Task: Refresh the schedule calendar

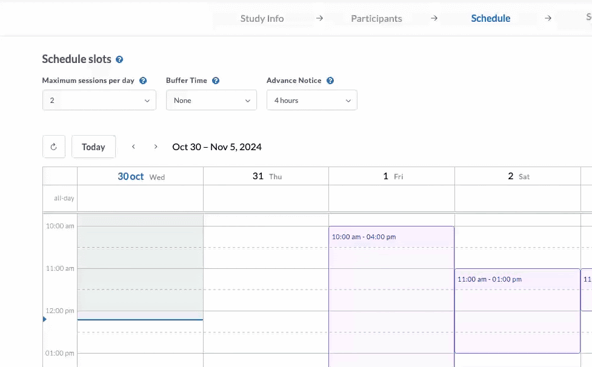Action: [53, 147]
